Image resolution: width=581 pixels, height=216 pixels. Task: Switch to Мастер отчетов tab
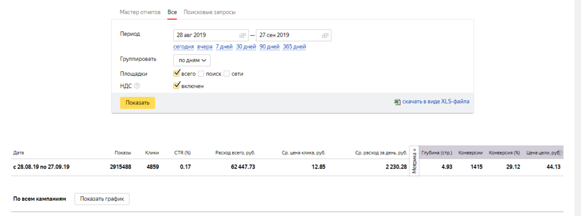(x=140, y=12)
